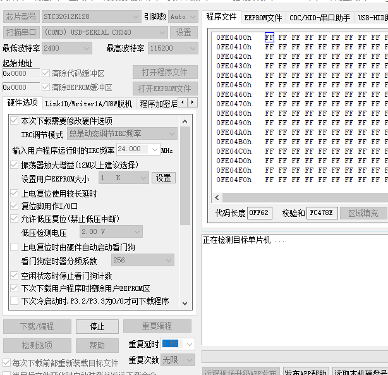This screenshot has width=388, height=375.
Task: Click 代码长度 field 0FF62
Action: [259, 212]
